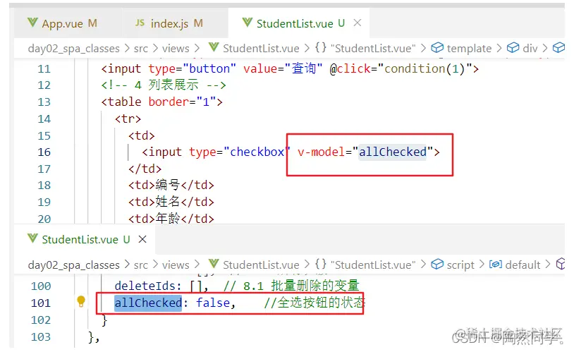Click the highlighted allChecked property on line 101
574x352 pixels.
(x=148, y=303)
